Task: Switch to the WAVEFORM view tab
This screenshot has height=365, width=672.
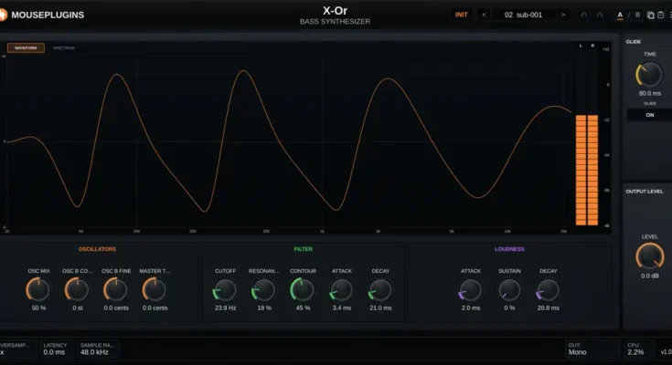Action: pos(26,48)
